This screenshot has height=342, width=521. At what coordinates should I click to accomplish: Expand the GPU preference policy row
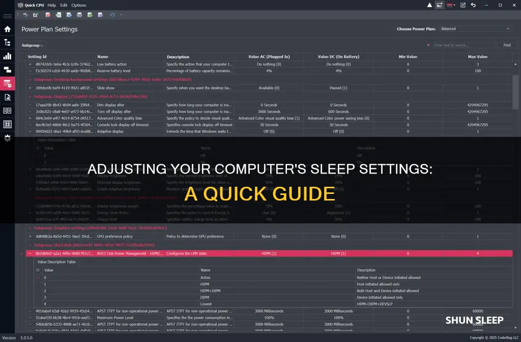[x=30, y=237]
